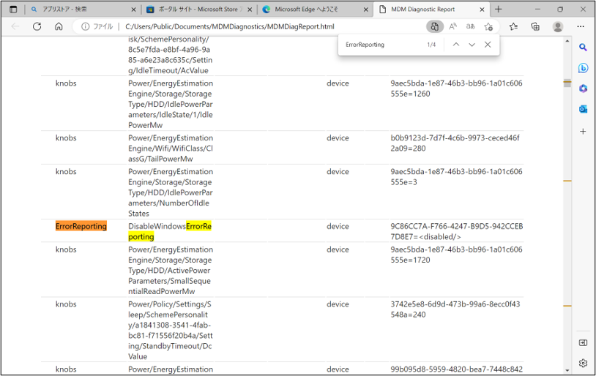Go to the home page icon

[x=59, y=26]
